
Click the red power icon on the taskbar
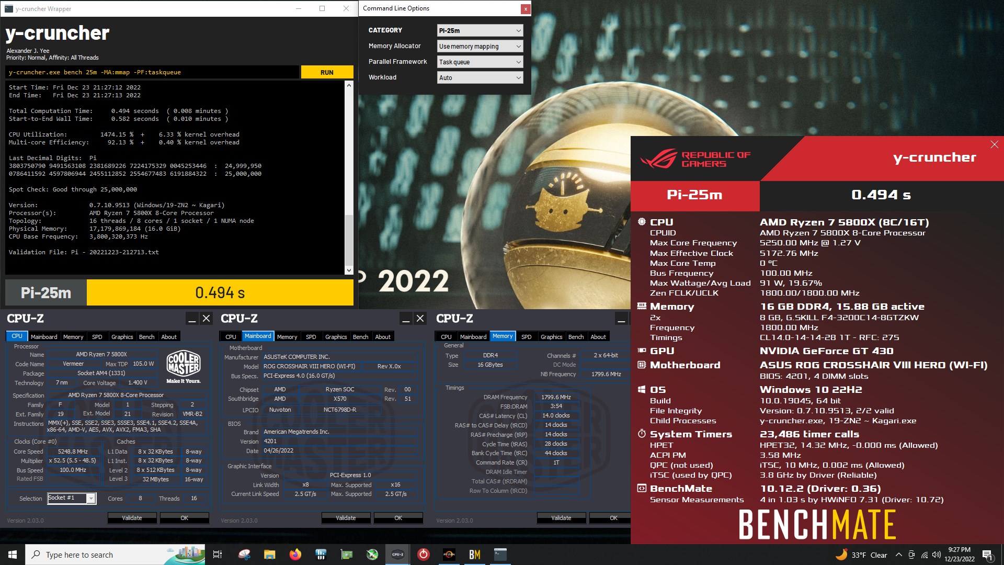click(424, 555)
